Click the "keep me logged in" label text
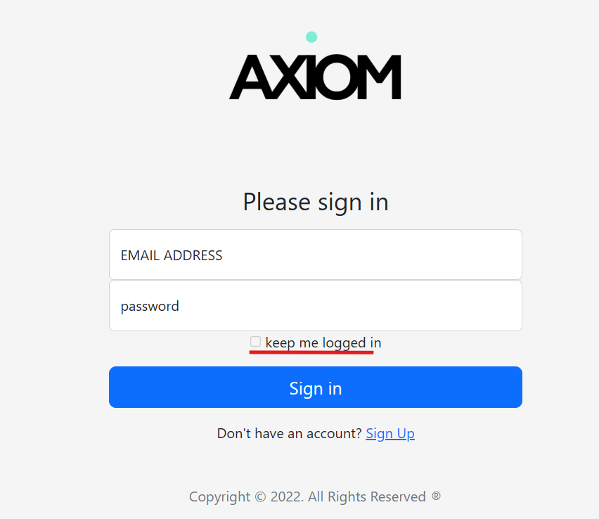Viewport: 599px width, 519px height. pos(323,343)
